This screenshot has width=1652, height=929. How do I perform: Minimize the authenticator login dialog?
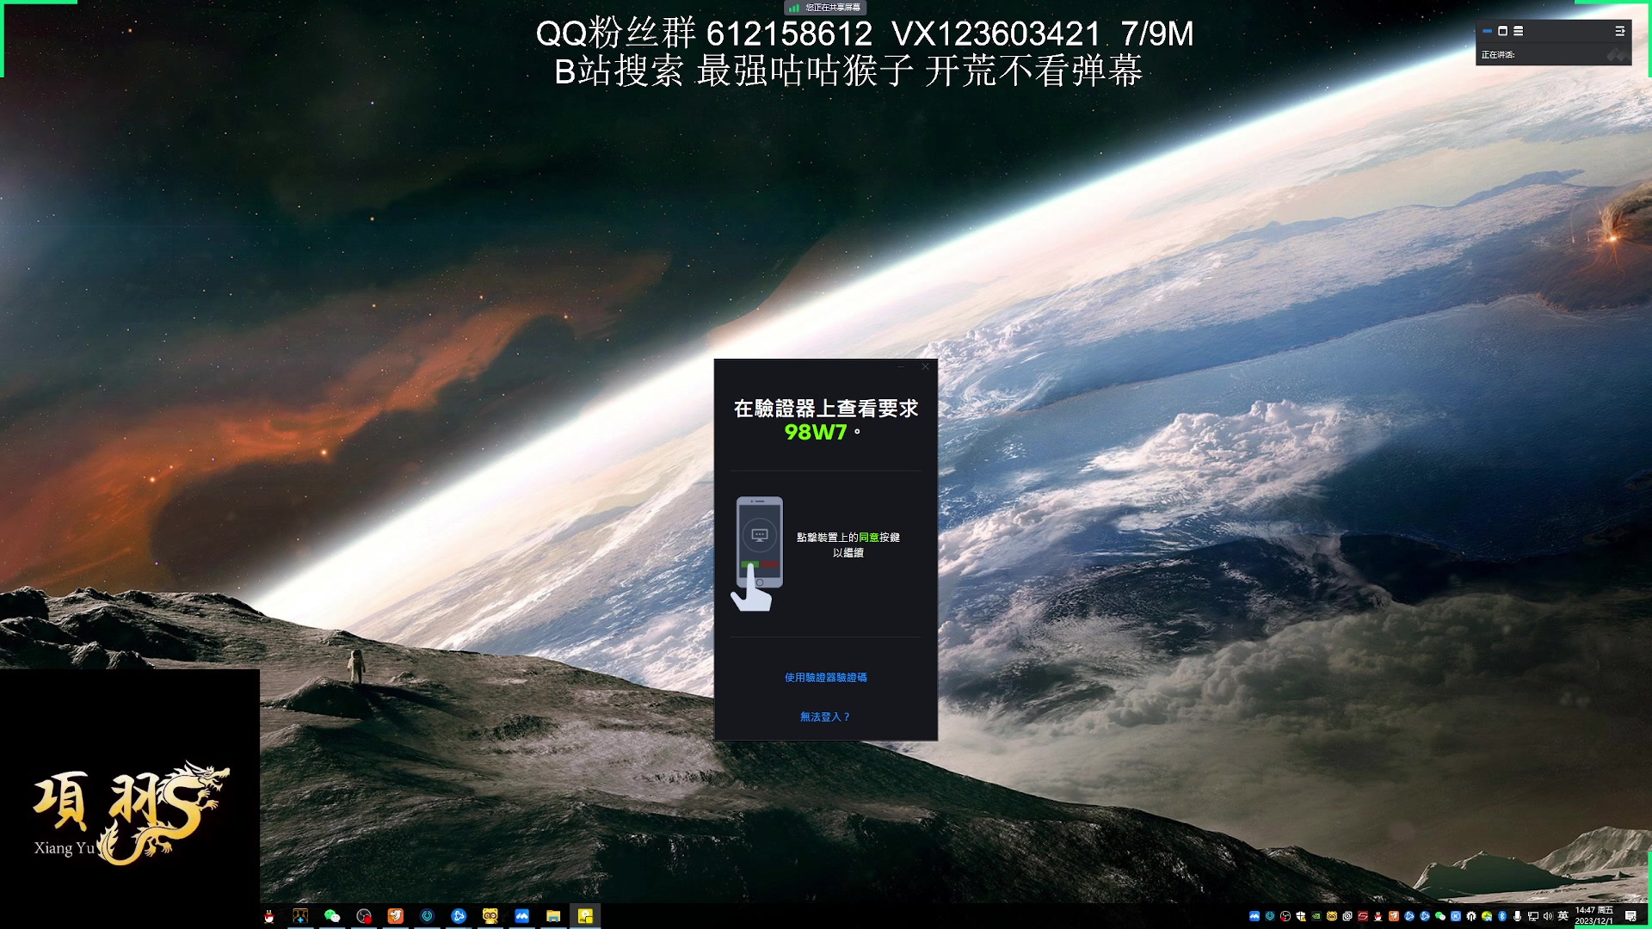(901, 366)
